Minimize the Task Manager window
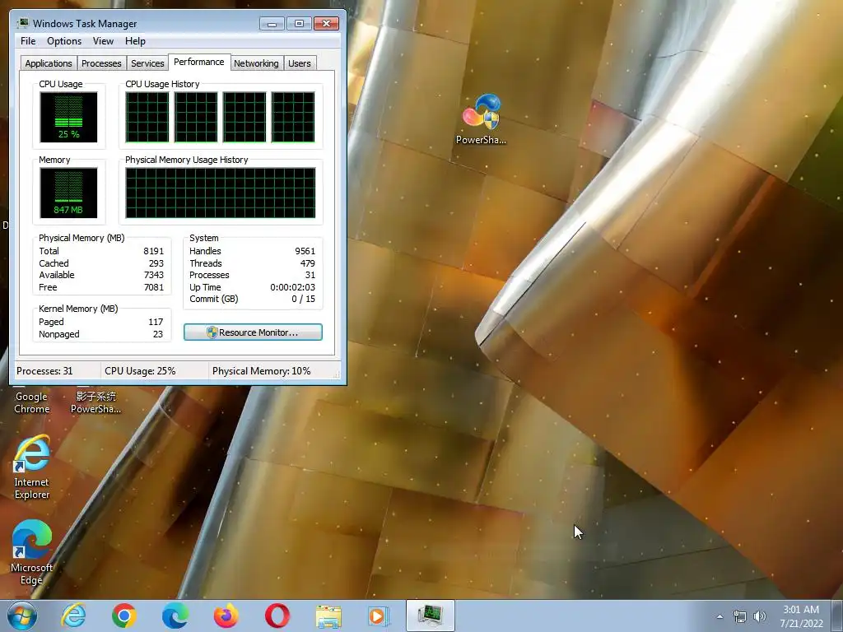Screen dimensions: 843x632 click(x=272, y=24)
